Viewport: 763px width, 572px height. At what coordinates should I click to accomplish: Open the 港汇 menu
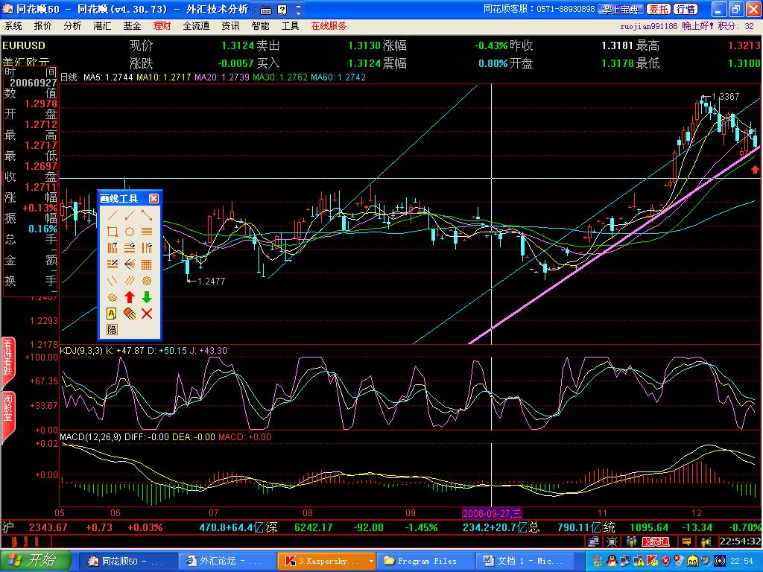point(102,26)
